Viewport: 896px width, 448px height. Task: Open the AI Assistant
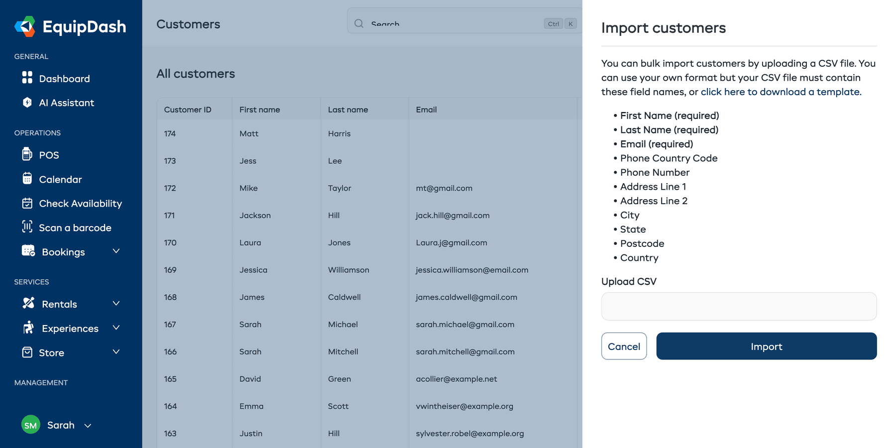coord(27,103)
